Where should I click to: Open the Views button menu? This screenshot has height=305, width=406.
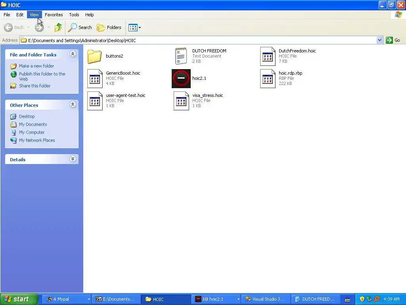coord(135,27)
